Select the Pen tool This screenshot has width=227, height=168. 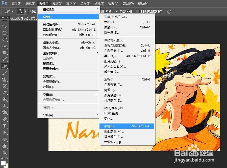[x=5, y=119]
